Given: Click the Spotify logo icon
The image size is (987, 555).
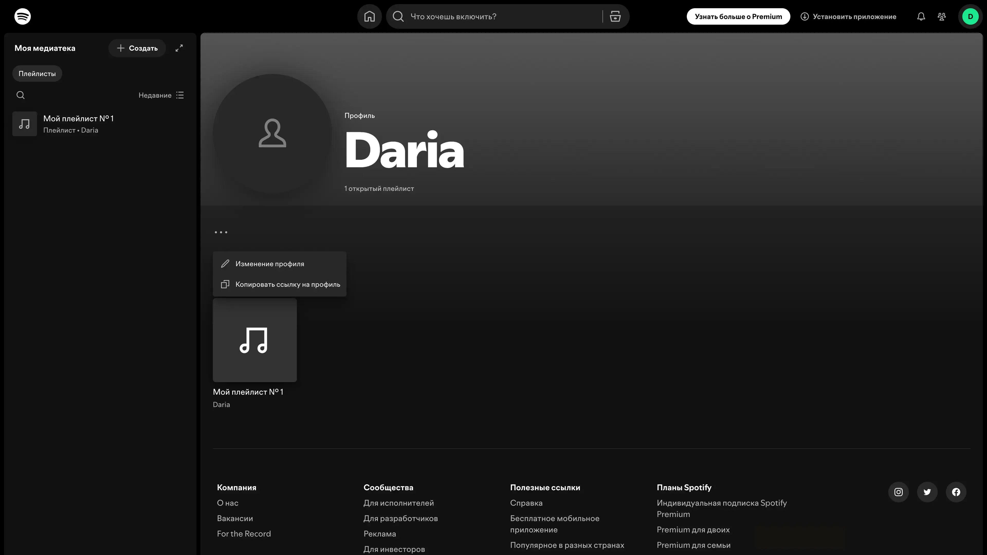Looking at the screenshot, I should tap(23, 16).
